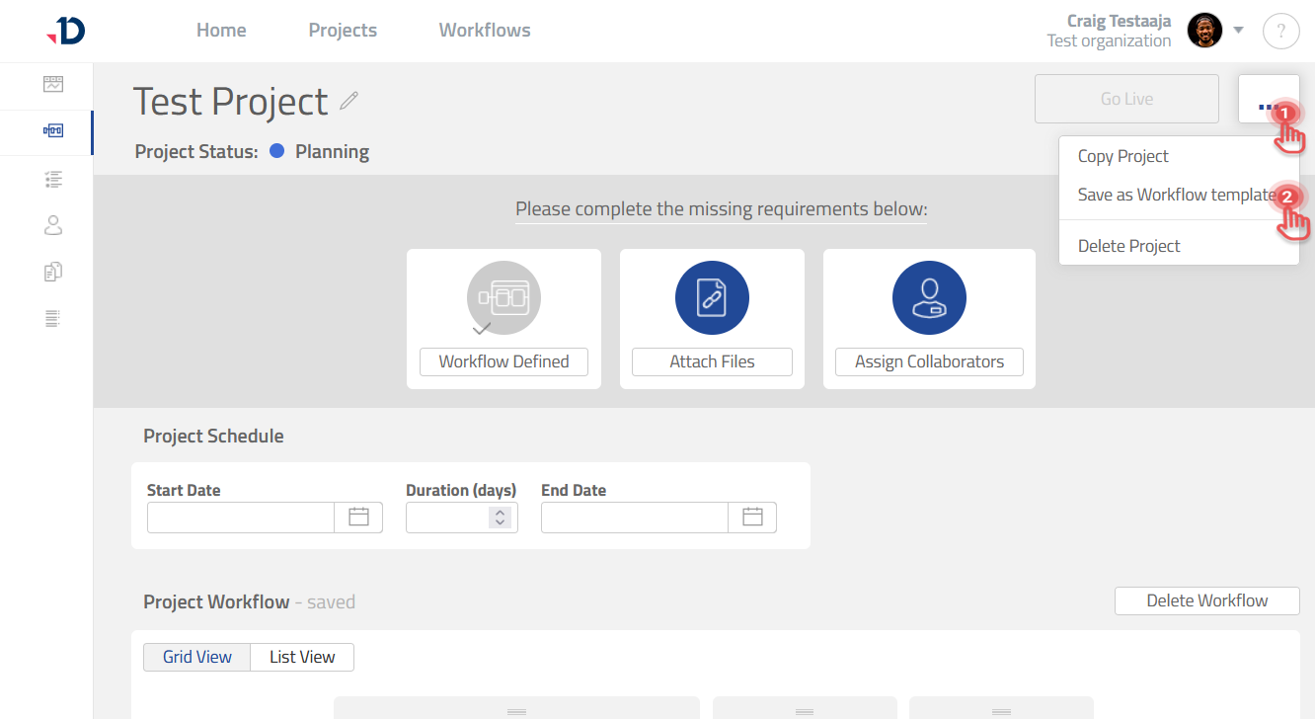
Task: Switch to Grid View
Action: coord(197,657)
